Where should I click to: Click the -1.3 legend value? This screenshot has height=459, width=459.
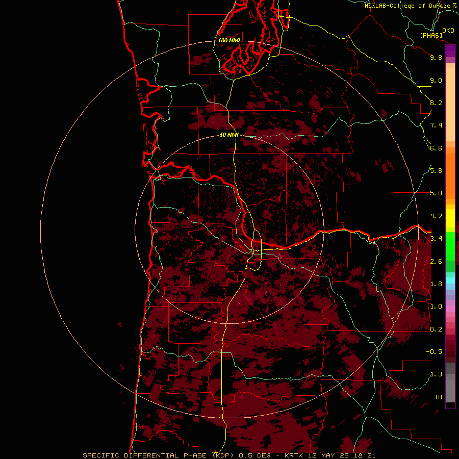pyautogui.click(x=434, y=374)
